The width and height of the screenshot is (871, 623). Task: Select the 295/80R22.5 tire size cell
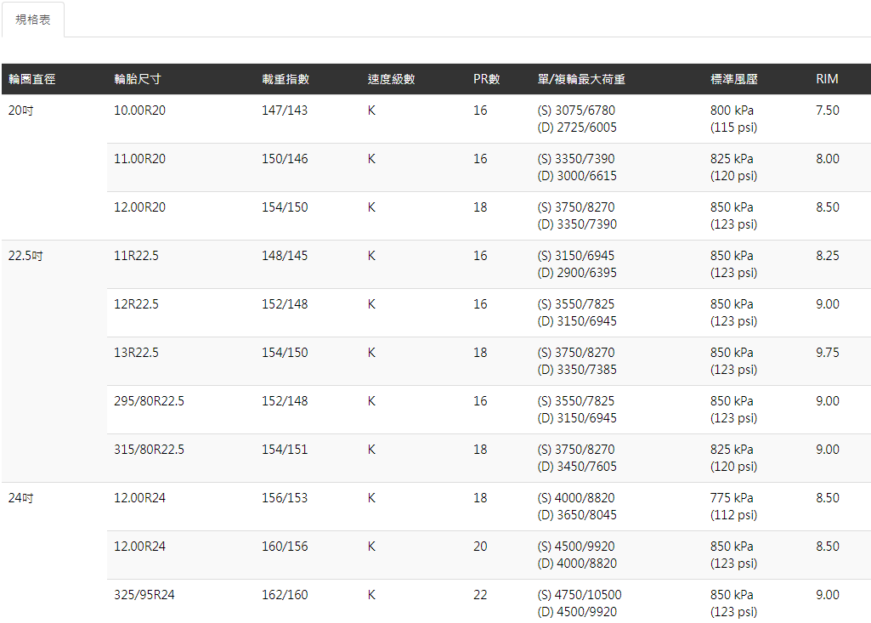[149, 401]
